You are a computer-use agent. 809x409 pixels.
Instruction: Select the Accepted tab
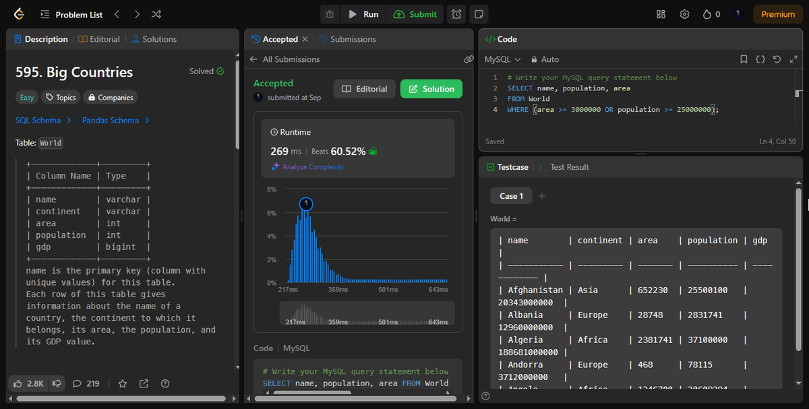coord(274,39)
